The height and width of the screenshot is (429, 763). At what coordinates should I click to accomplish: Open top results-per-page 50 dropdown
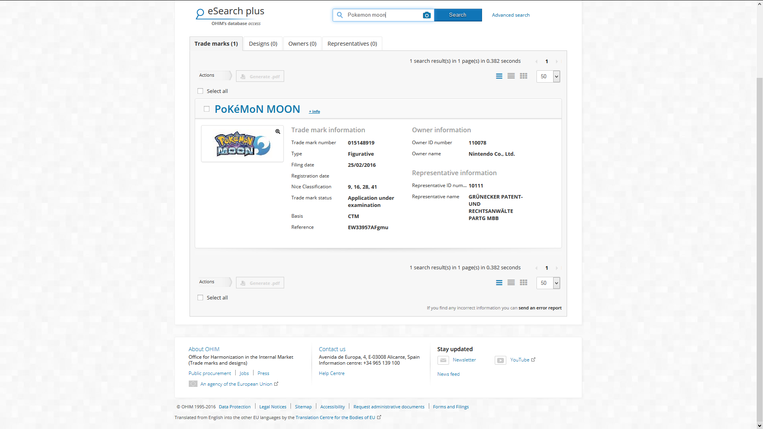tap(556, 76)
